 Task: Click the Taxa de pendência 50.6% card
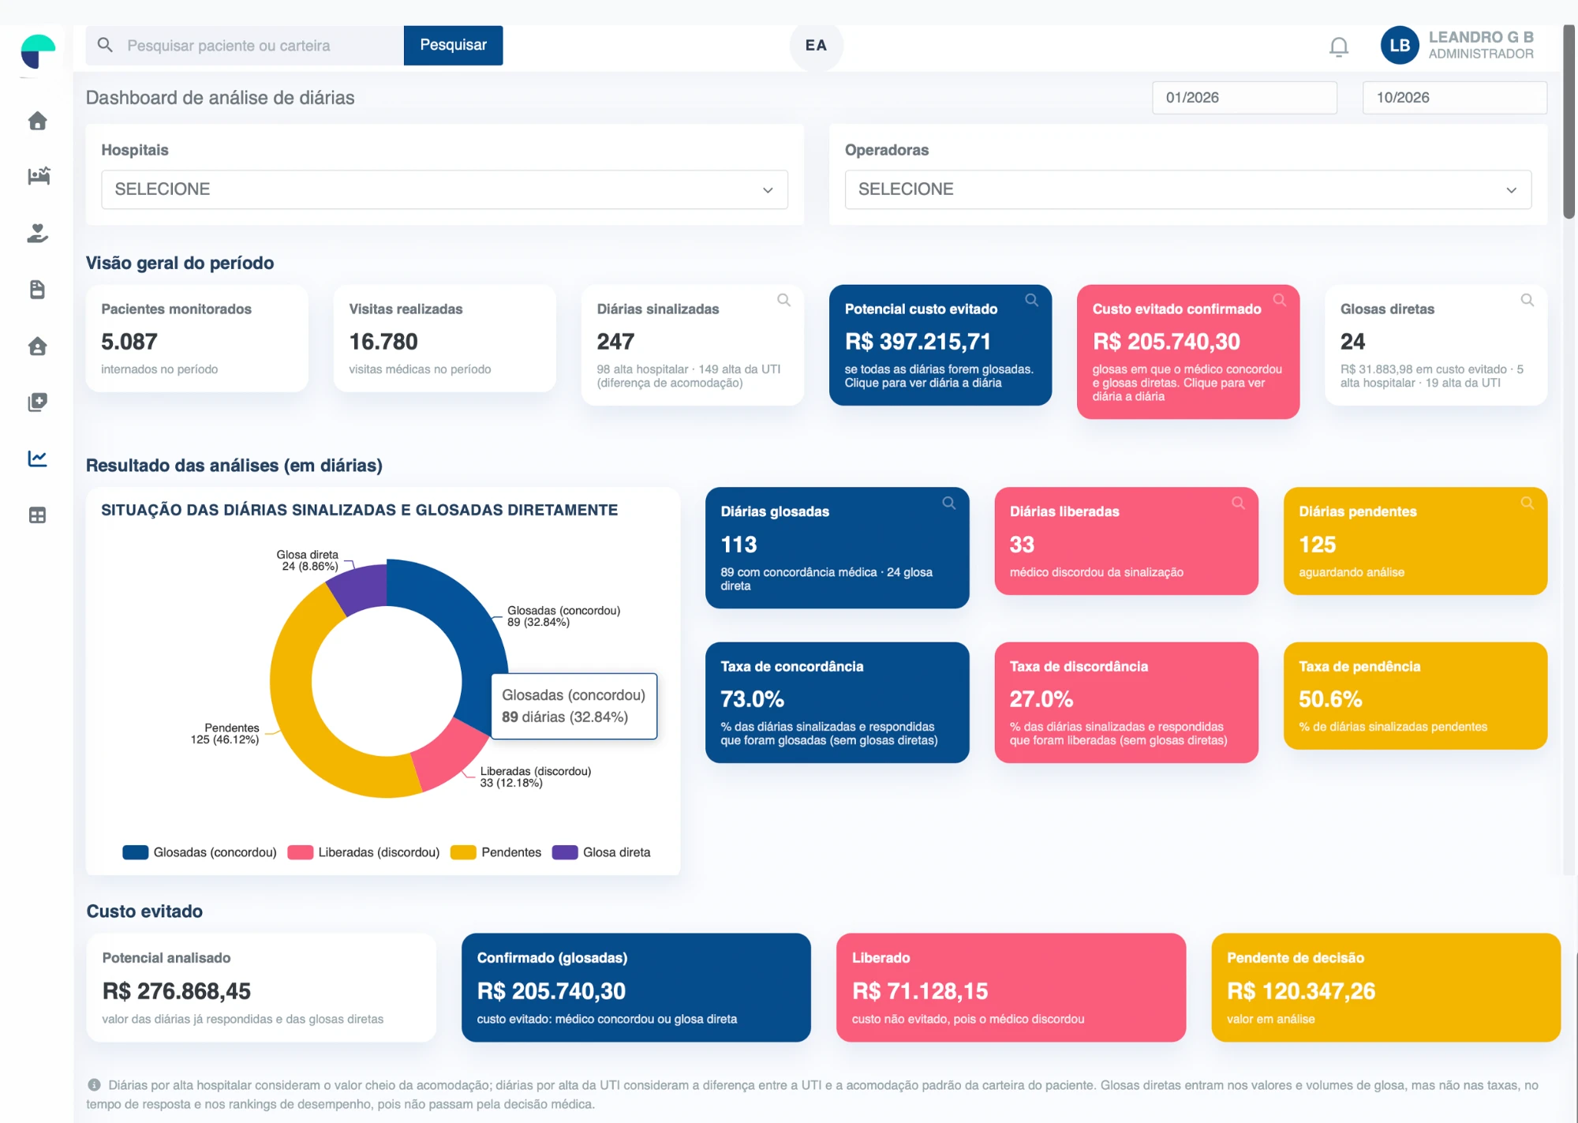pos(1415,696)
